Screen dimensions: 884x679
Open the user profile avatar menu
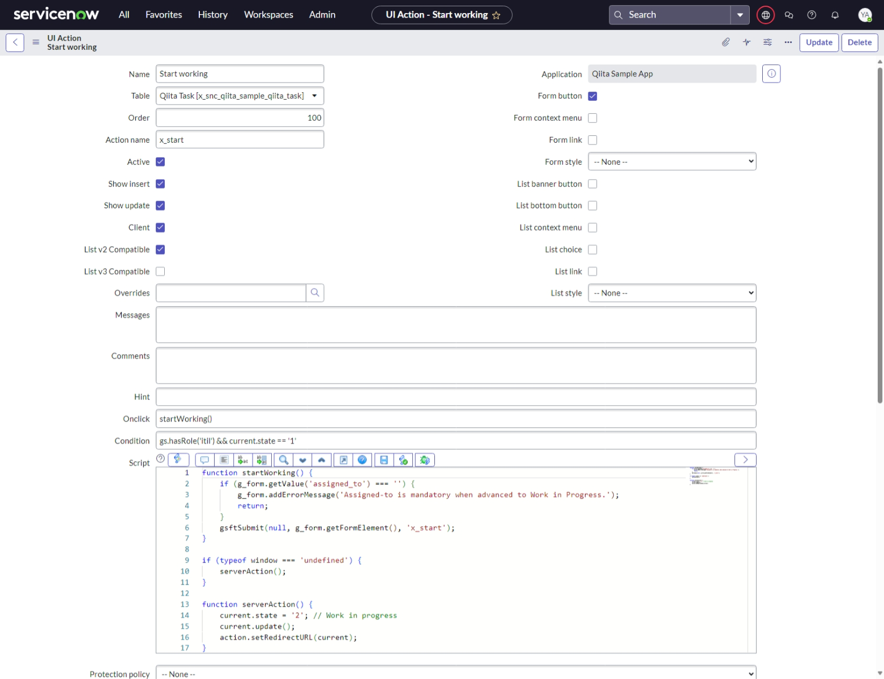click(x=865, y=15)
